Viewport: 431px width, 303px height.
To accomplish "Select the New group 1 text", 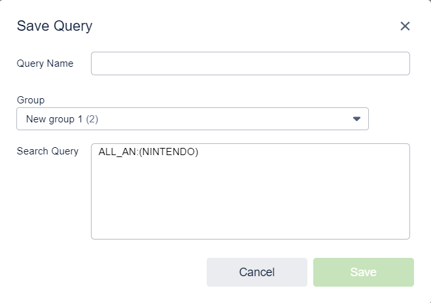I will click(54, 119).
